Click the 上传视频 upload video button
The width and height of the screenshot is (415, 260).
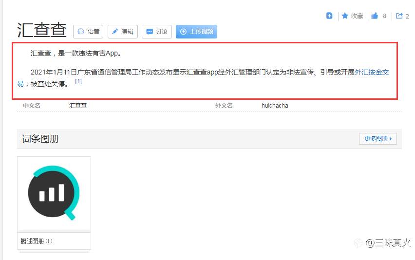[196, 32]
